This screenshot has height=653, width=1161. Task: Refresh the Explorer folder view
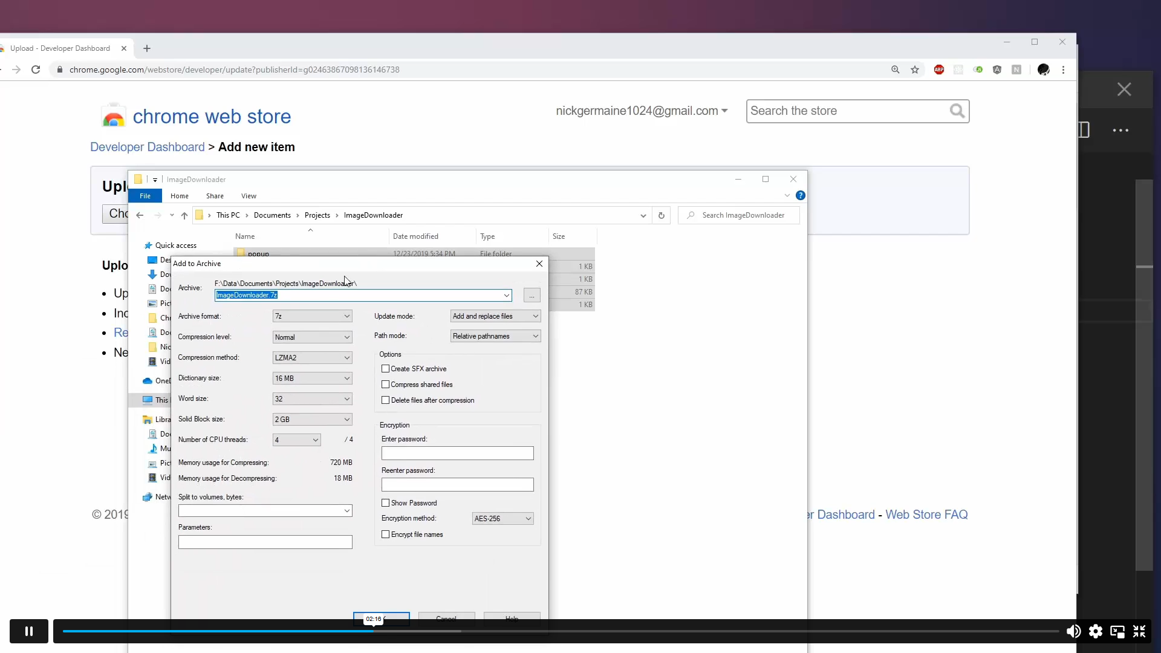click(662, 215)
